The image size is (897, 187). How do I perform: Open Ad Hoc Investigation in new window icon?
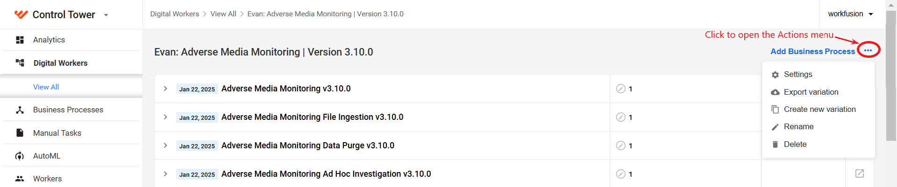[860, 173]
